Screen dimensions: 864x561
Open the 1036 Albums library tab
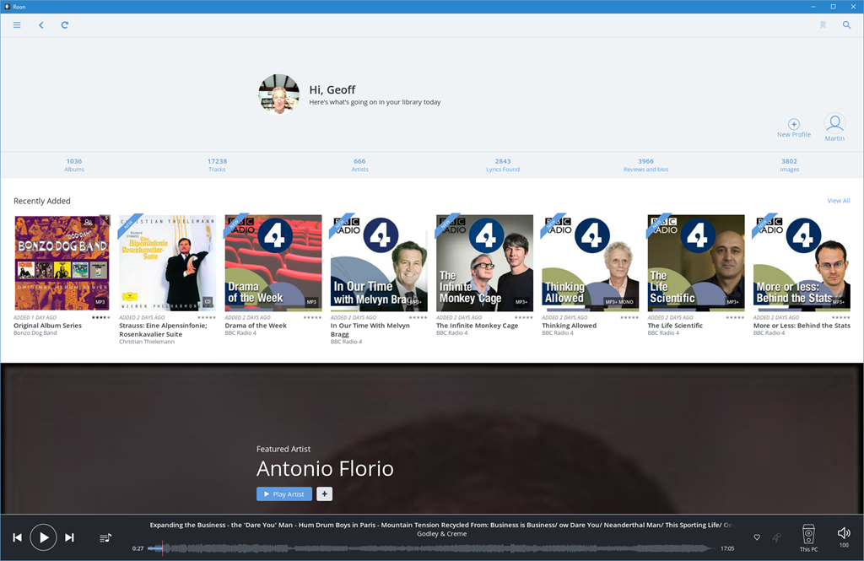74,165
